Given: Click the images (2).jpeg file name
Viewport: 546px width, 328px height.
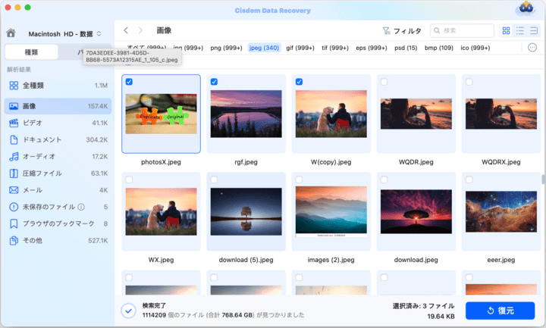Looking at the screenshot, I should point(331,260).
